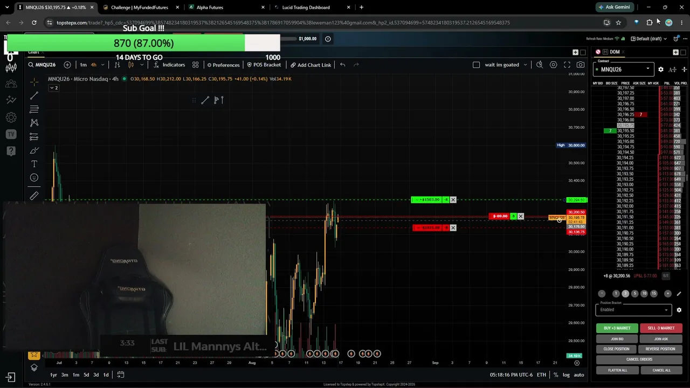690x388 pixels.
Task: Click SELL -3 MARKET button
Action: pos(661,328)
